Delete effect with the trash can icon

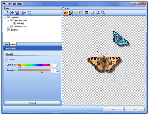30,13
